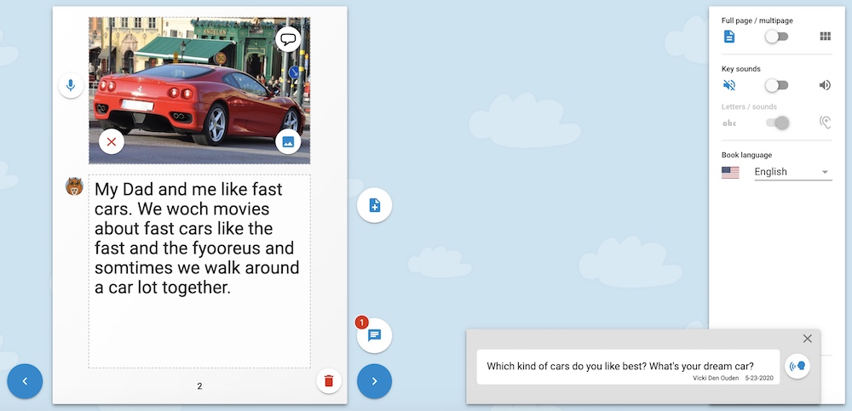Select the full page document icon
This screenshot has height=411, width=852.
pyautogui.click(x=728, y=37)
